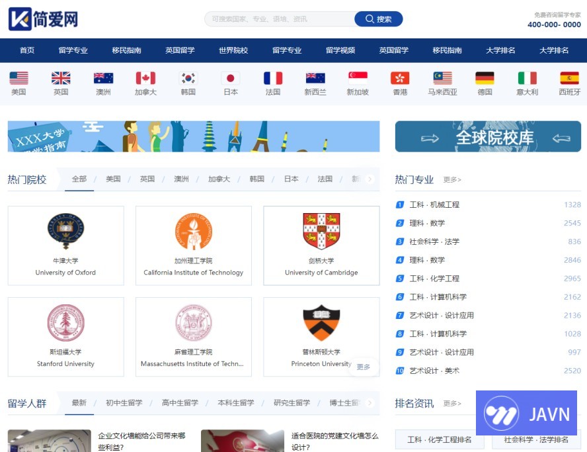Click the blue 搜索 button
587x452 pixels.
379,19
